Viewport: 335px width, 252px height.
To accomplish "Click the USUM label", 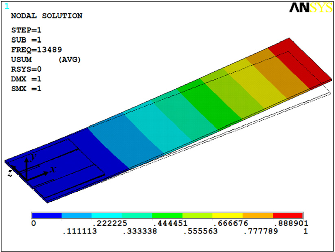I will [21, 60].
